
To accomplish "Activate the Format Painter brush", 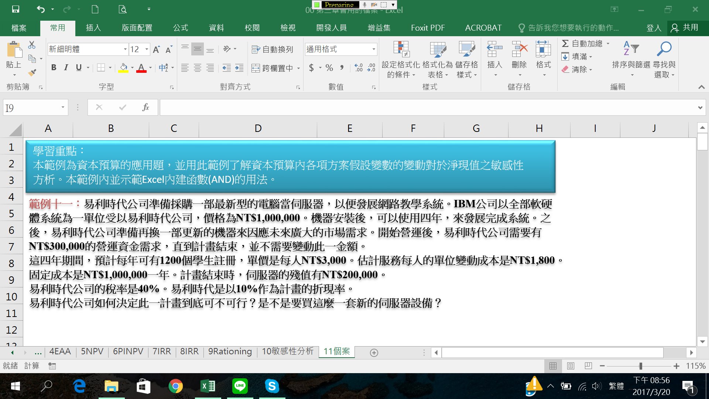I will 32,72.
